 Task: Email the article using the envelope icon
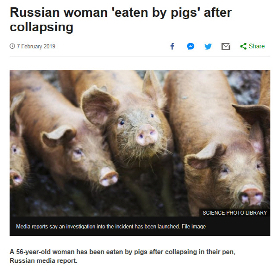coord(226,46)
